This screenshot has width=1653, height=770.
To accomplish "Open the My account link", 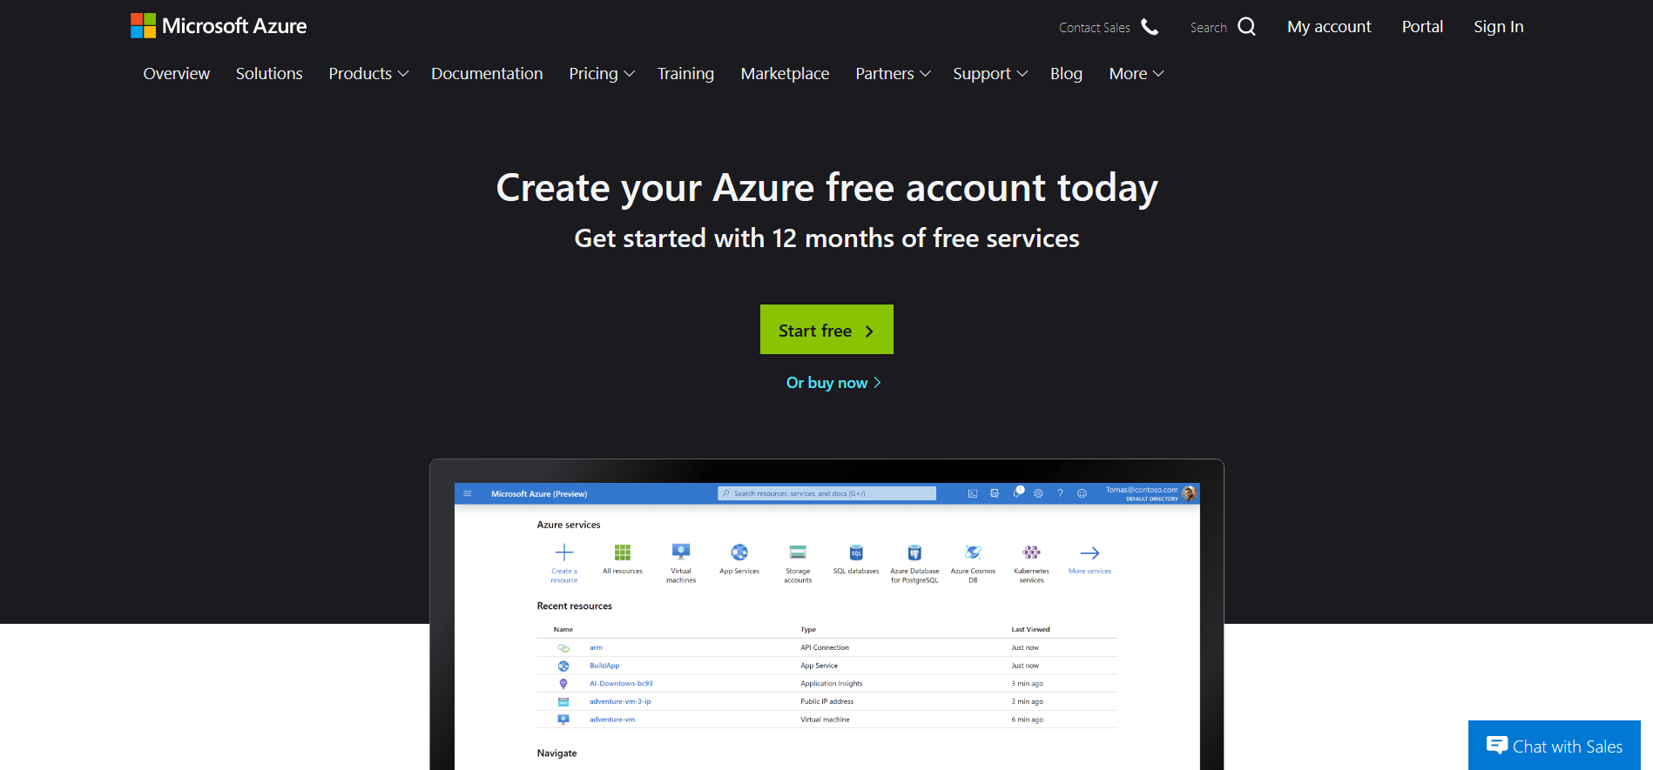I will pyautogui.click(x=1329, y=27).
